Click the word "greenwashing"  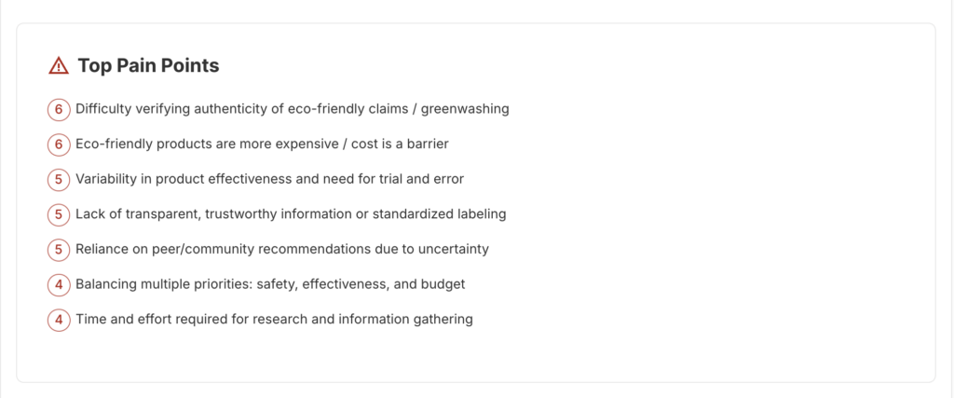click(x=465, y=109)
